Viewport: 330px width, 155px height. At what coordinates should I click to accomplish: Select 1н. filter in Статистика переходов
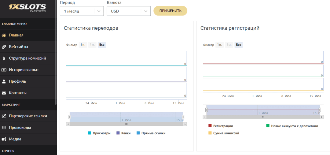[83, 45]
